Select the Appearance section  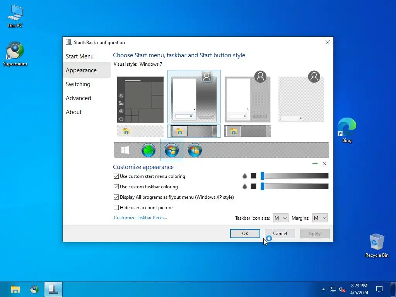pyautogui.click(x=87, y=70)
